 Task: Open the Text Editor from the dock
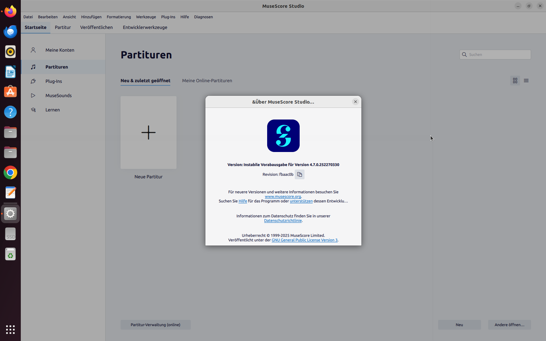tap(10, 193)
